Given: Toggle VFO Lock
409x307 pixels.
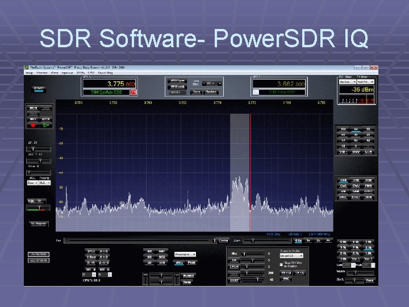Looking at the screenshot, I should click(x=177, y=86).
